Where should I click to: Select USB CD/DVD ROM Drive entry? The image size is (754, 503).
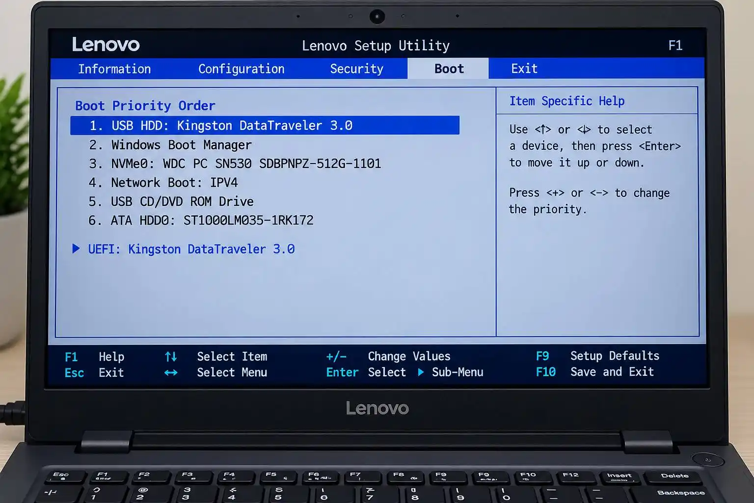pyautogui.click(x=171, y=201)
